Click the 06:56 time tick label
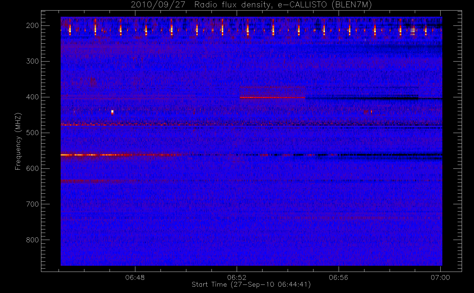Viewport: 474px width, 293px height. tap(339, 277)
